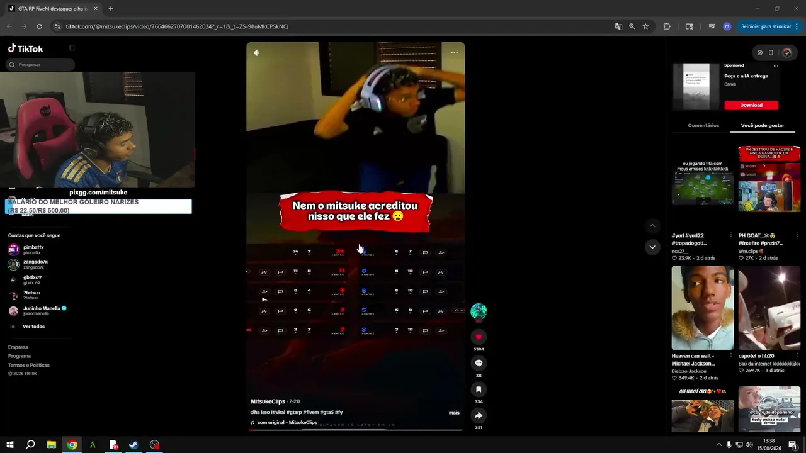Switch to the Comentários tab
Screen dimensions: 806x453
(703, 125)
